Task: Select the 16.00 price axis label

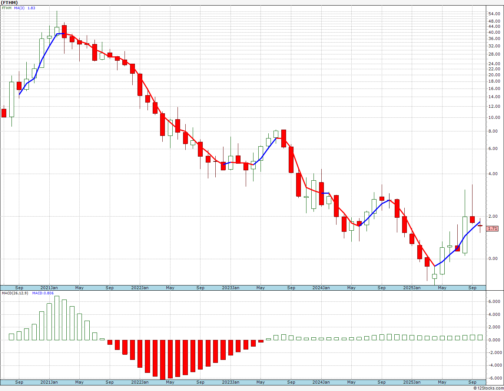Action: [494, 88]
